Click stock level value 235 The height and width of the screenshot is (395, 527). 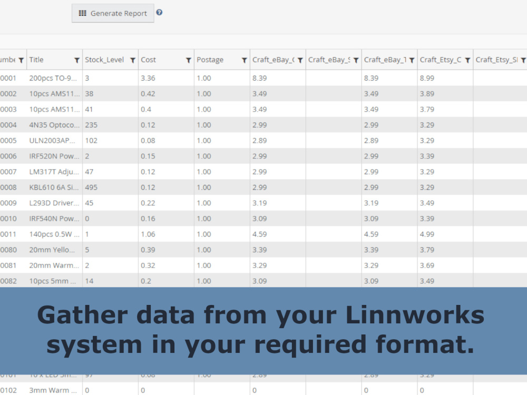tap(91, 125)
